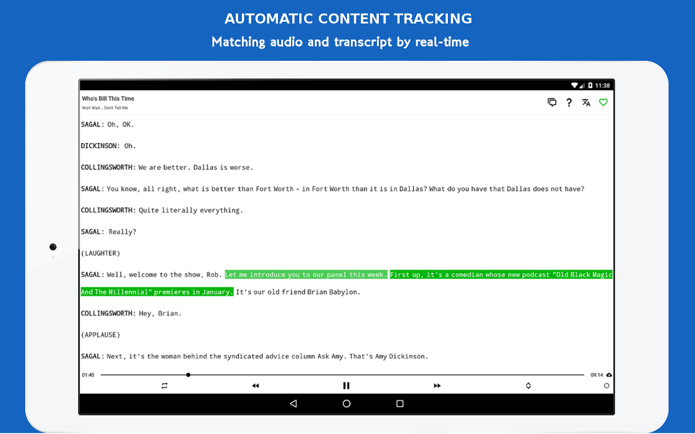Tap the Android home navigation button
The width and height of the screenshot is (695, 434).
[347, 404]
